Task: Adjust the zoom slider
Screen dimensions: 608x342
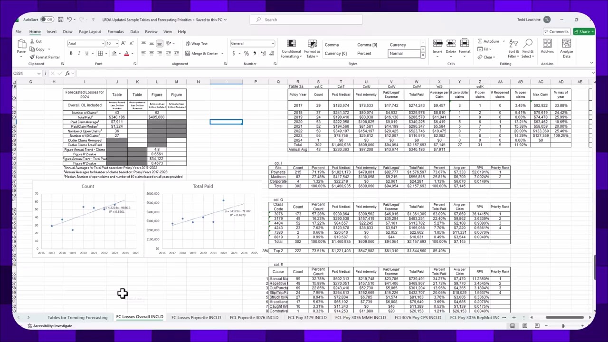Action: click(563, 326)
